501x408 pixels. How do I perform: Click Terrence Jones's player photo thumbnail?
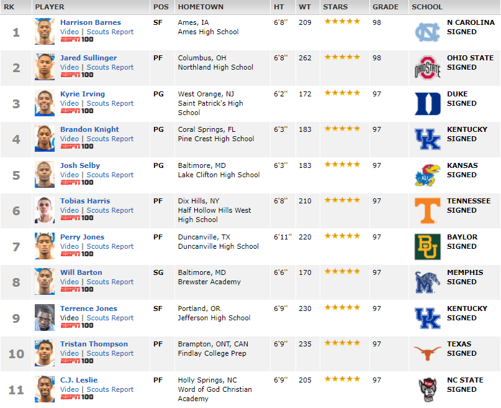[45, 317]
